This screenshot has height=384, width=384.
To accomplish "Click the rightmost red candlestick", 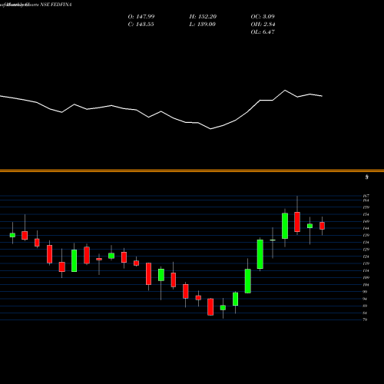I will click(322, 226).
